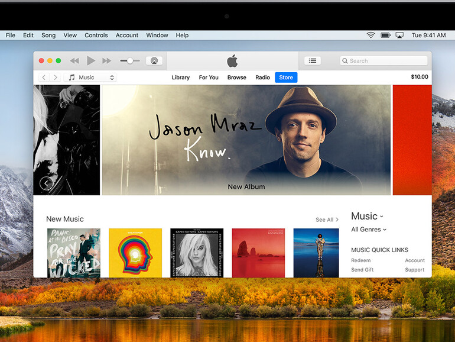Click the Tue 9:41 AM clock
455x342 pixels.
428,35
